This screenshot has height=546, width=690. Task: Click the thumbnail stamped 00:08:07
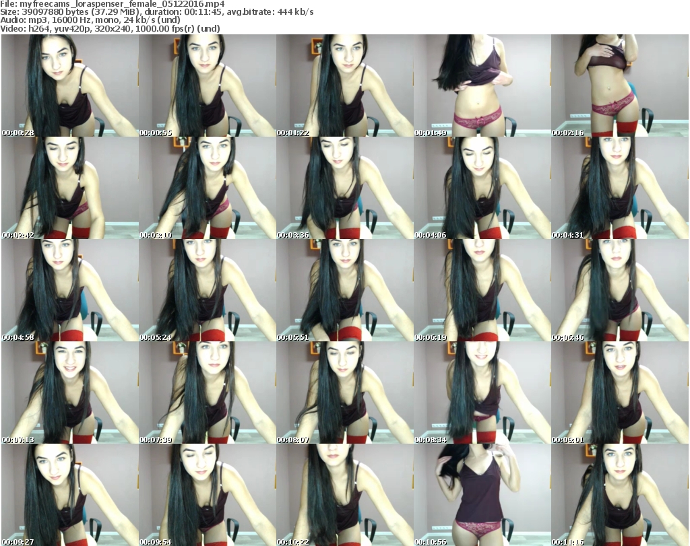(x=344, y=393)
